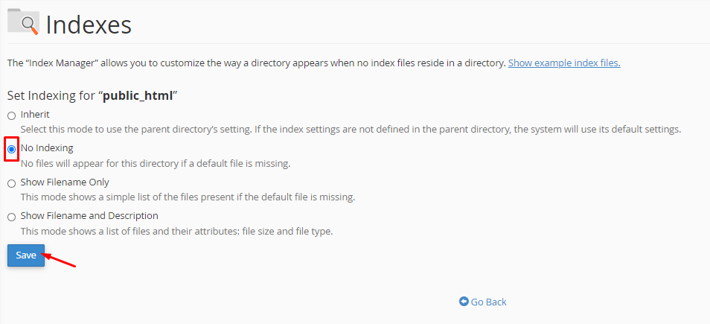Choose the Show Filename Only radio button
The image size is (710, 324).
[x=11, y=183]
